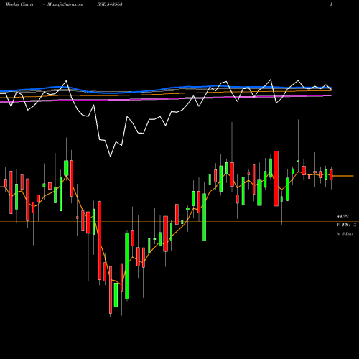
Task: Click the '44.99' price level label
Action: tap(342, 216)
